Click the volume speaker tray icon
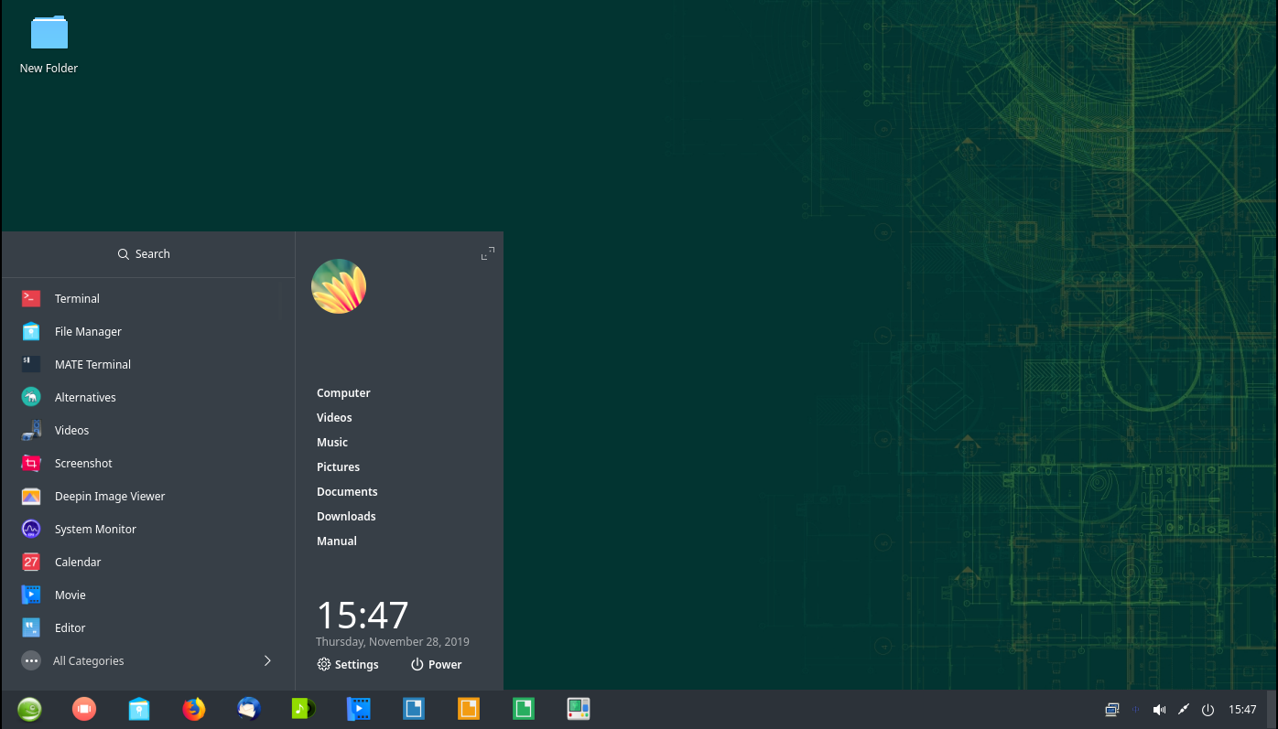 click(1159, 710)
